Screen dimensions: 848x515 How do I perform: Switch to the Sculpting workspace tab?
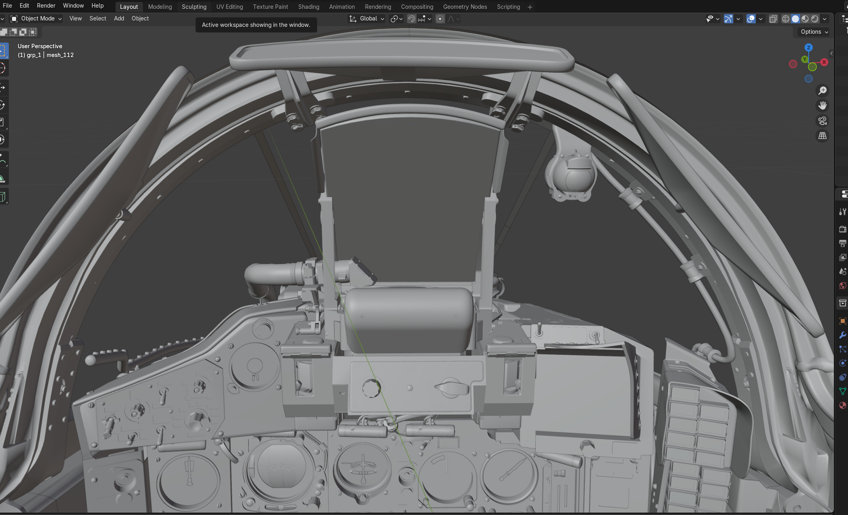(194, 7)
